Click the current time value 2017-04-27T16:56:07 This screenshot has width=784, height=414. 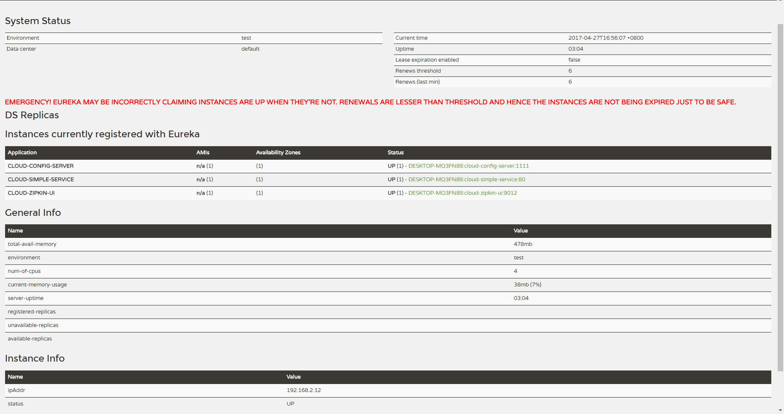point(606,38)
